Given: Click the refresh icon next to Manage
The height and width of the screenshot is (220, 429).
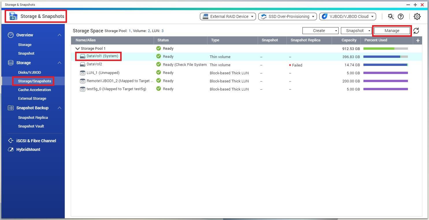Looking at the screenshot, I should pyautogui.click(x=416, y=31).
